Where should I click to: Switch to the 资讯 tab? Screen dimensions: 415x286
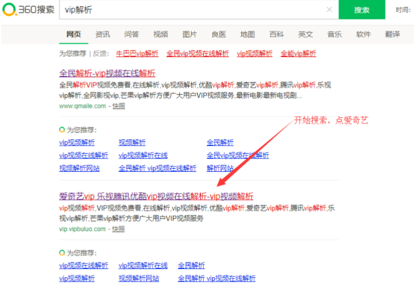[102, 34]
